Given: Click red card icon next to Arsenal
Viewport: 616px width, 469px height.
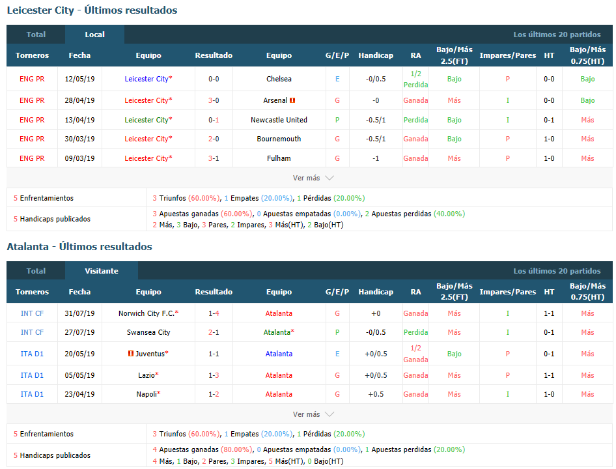Looking at the screenshot, I should 292,101.
